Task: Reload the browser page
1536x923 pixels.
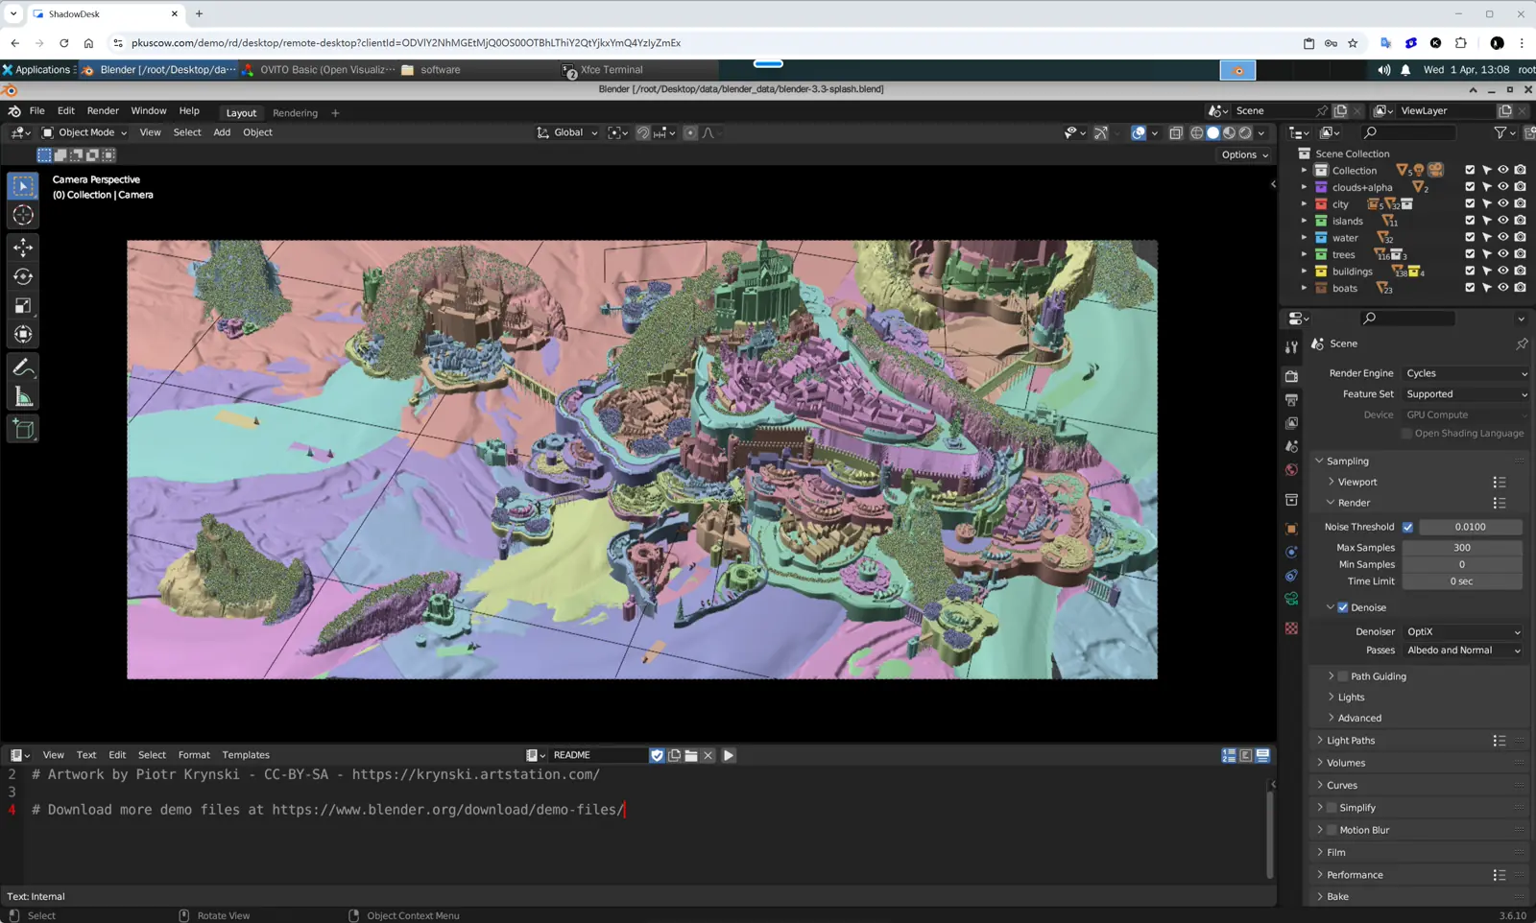Action: click(63, 43)
